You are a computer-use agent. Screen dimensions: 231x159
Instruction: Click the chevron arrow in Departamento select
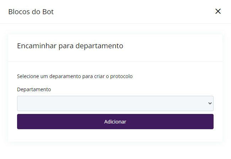click(x=210, y=103)
